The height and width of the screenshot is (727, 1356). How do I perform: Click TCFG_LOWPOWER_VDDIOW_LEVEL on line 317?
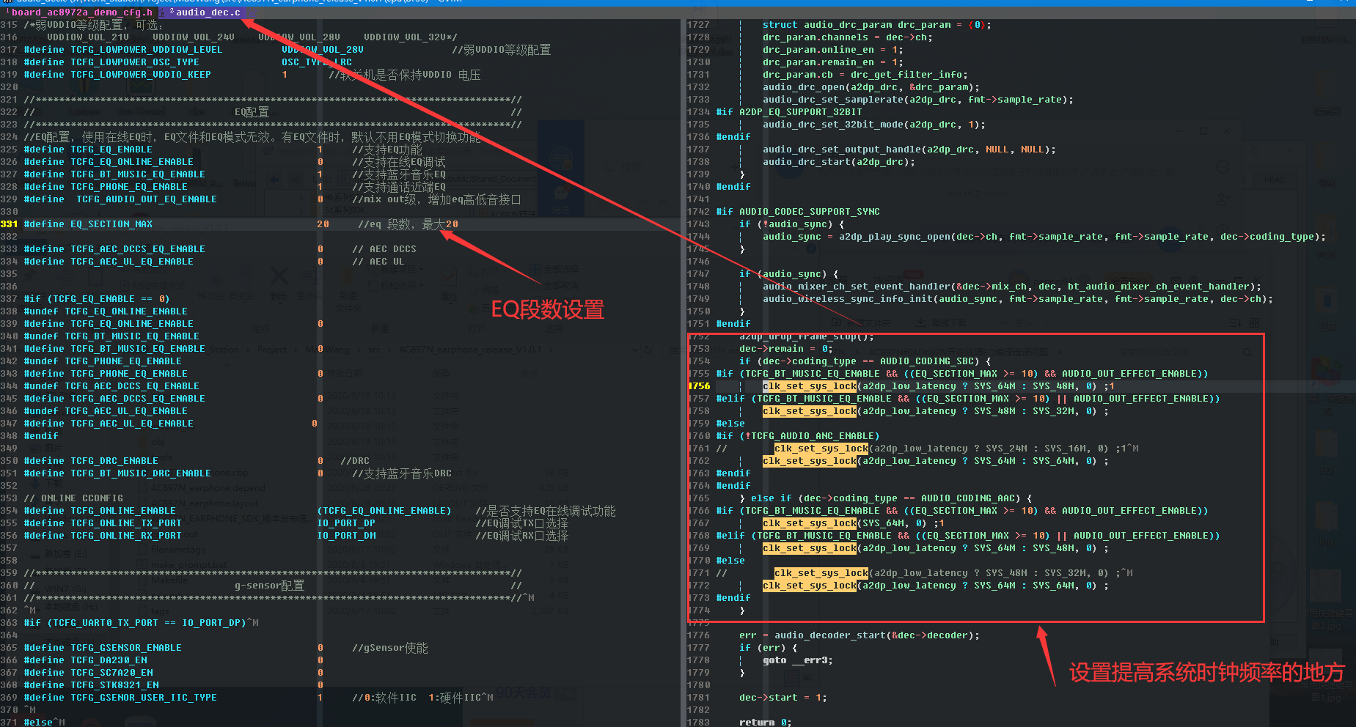147,50
